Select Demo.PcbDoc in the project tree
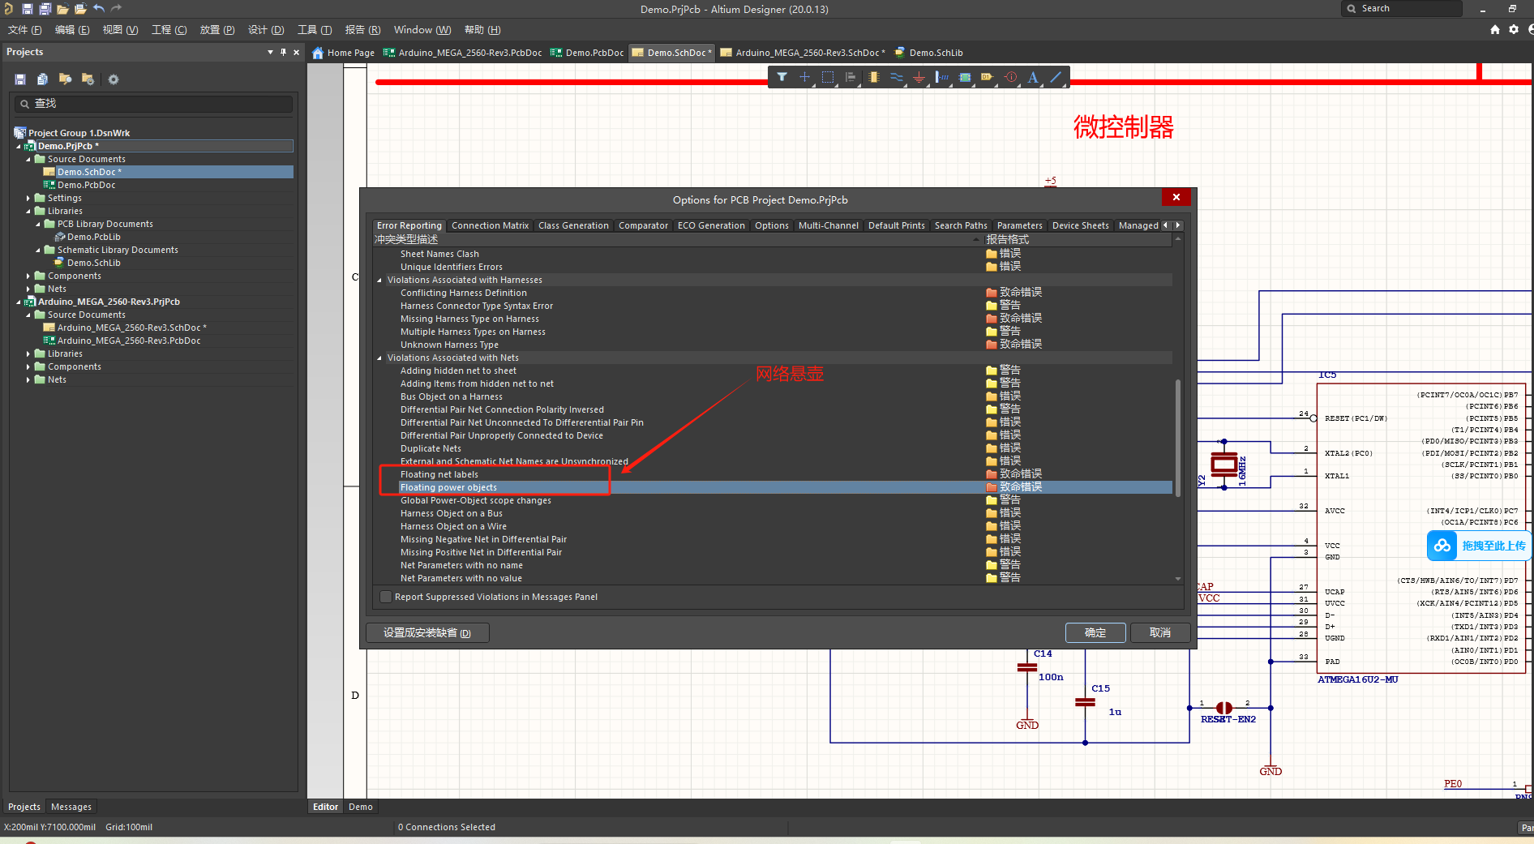 coord(86,186)
